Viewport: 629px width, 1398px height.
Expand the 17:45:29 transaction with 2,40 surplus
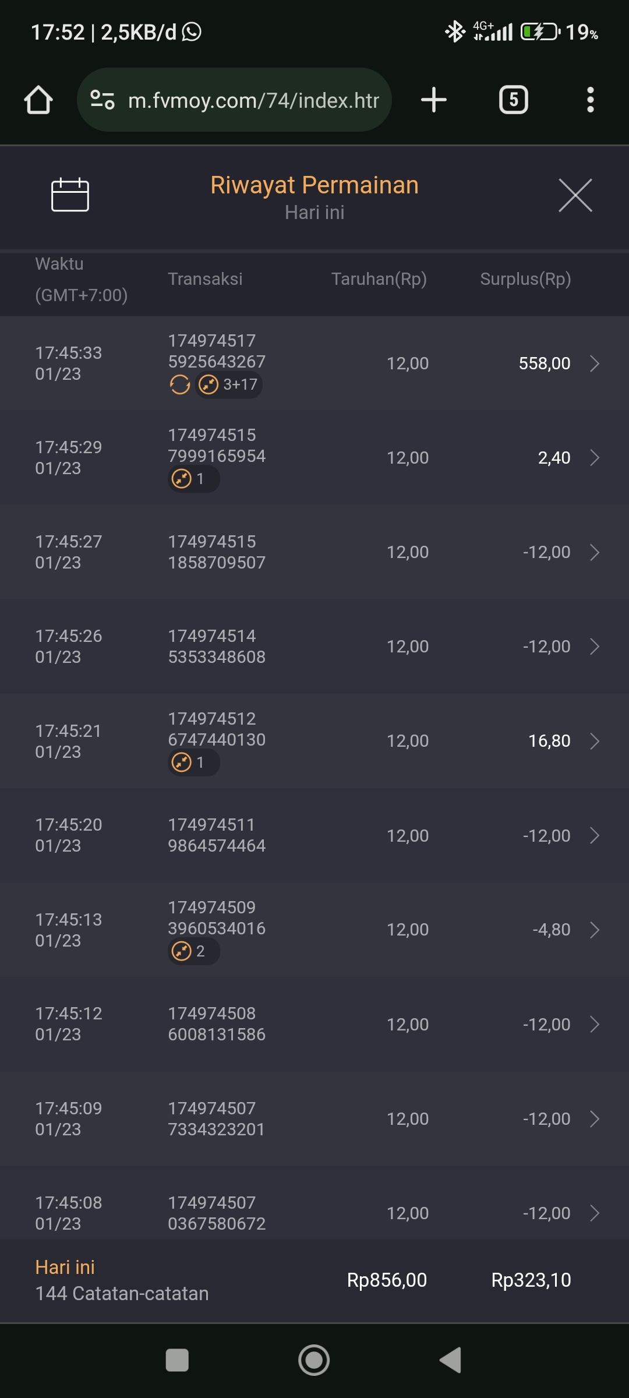click(x=595, y=458)
